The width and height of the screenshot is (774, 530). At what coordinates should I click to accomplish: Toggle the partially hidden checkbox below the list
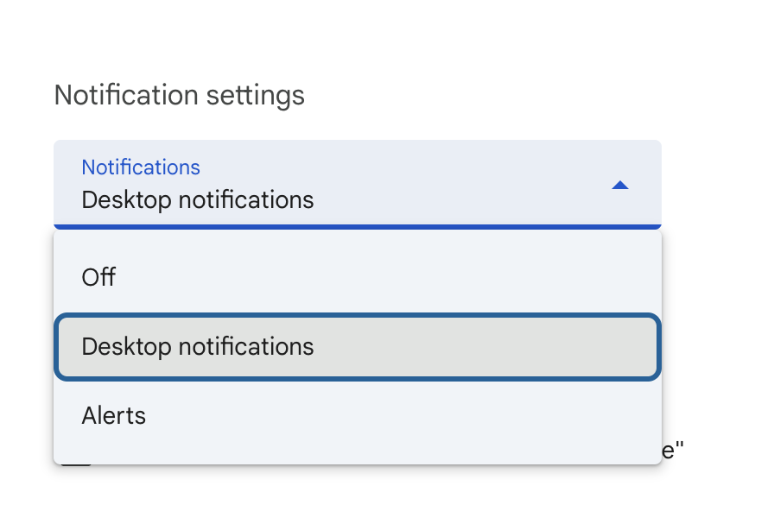76,465
